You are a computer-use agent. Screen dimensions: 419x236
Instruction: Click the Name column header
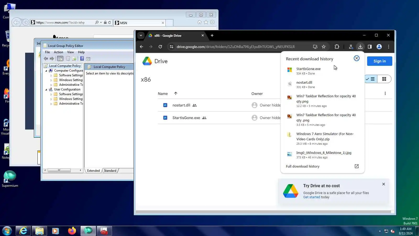coord(163,94)
